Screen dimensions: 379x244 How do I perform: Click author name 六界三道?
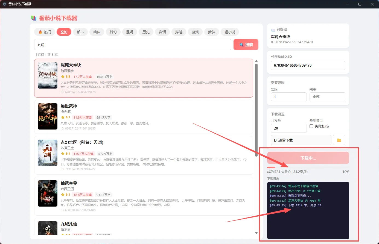pyautogui.click(x=67, y=189)
